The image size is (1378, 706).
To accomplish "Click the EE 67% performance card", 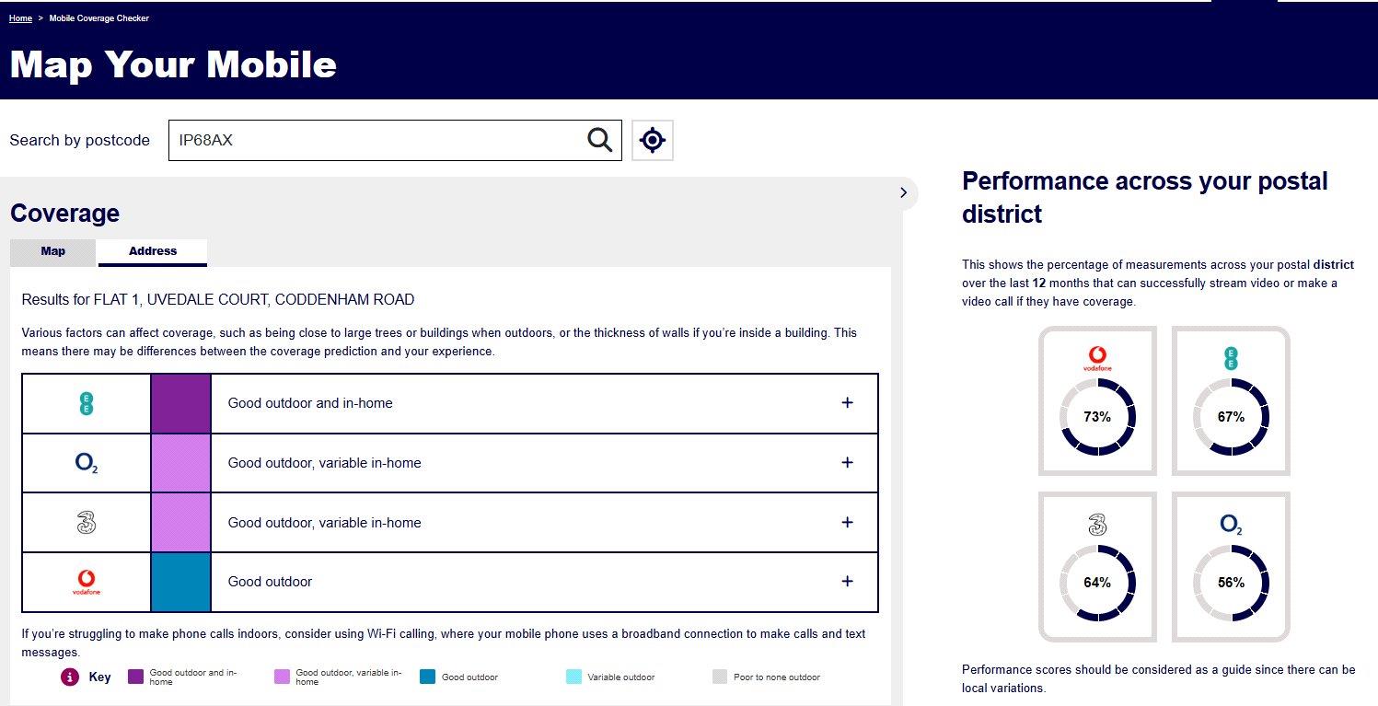I will point(1231,401).
